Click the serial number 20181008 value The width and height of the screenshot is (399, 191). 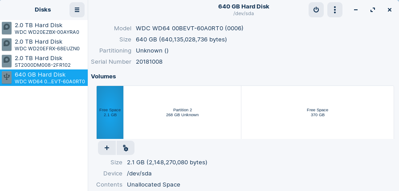point(149,62)
